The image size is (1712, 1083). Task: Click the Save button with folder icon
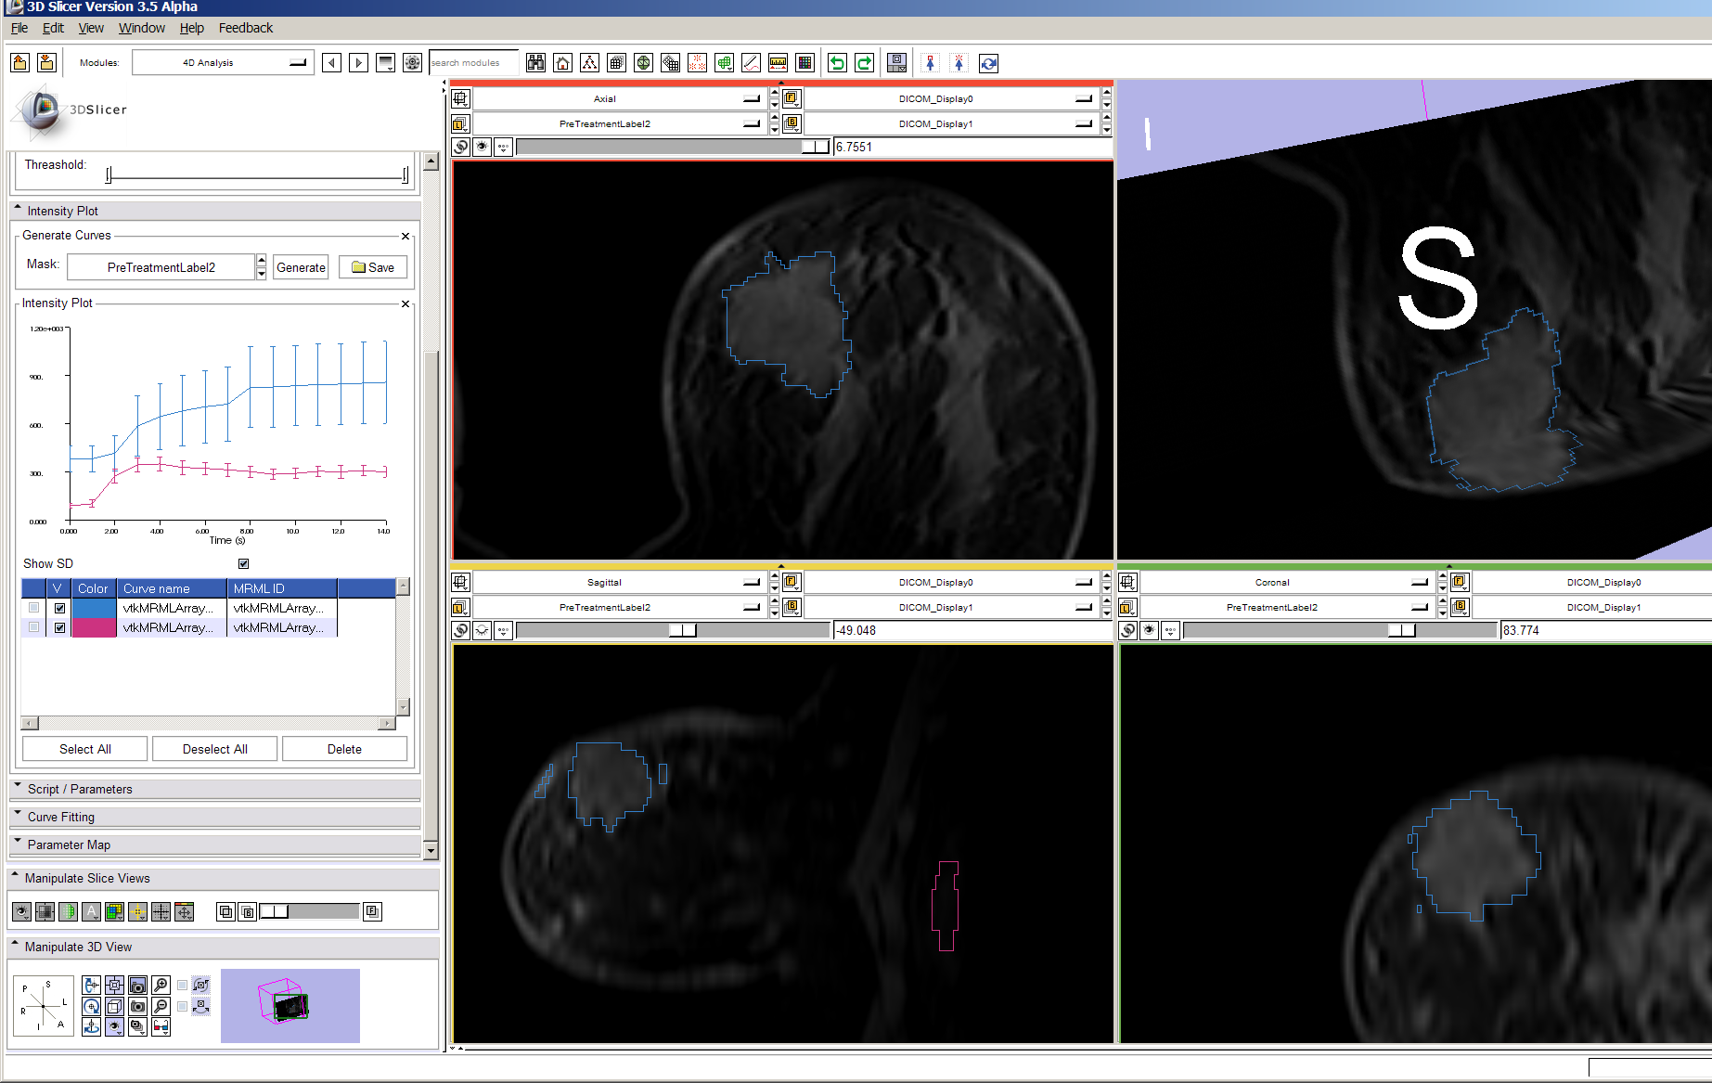[x=373, y=267]
